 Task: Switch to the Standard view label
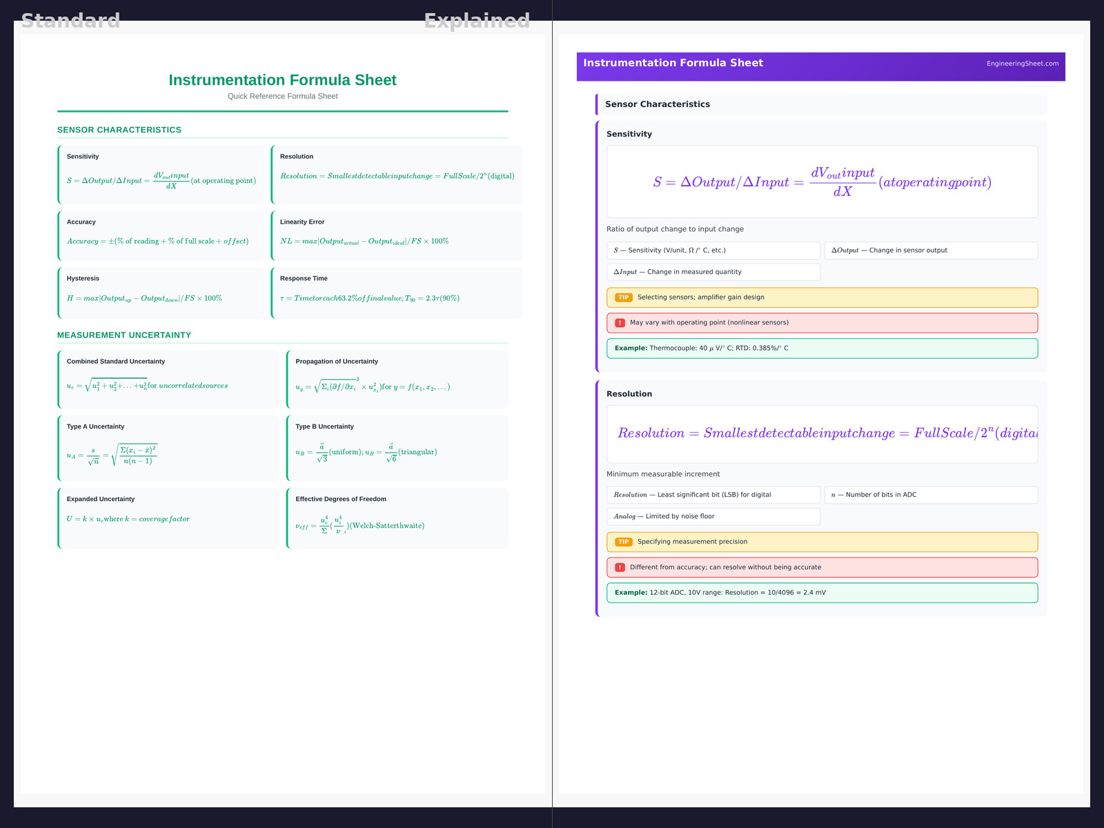[x=70, y=21]
